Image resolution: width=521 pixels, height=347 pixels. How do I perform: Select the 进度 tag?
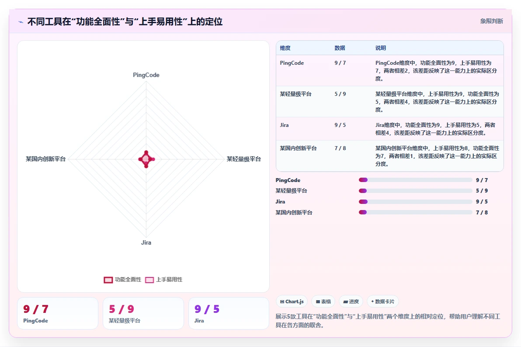coord(351,301)
